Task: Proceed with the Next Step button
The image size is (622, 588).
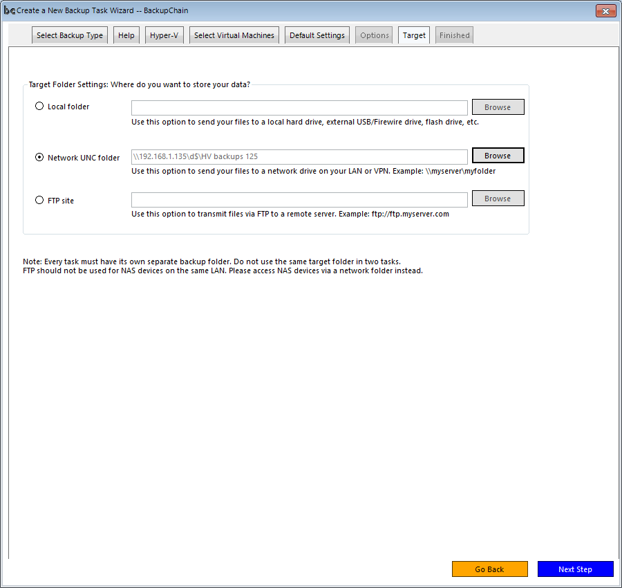Action: (x=575, y=569)
